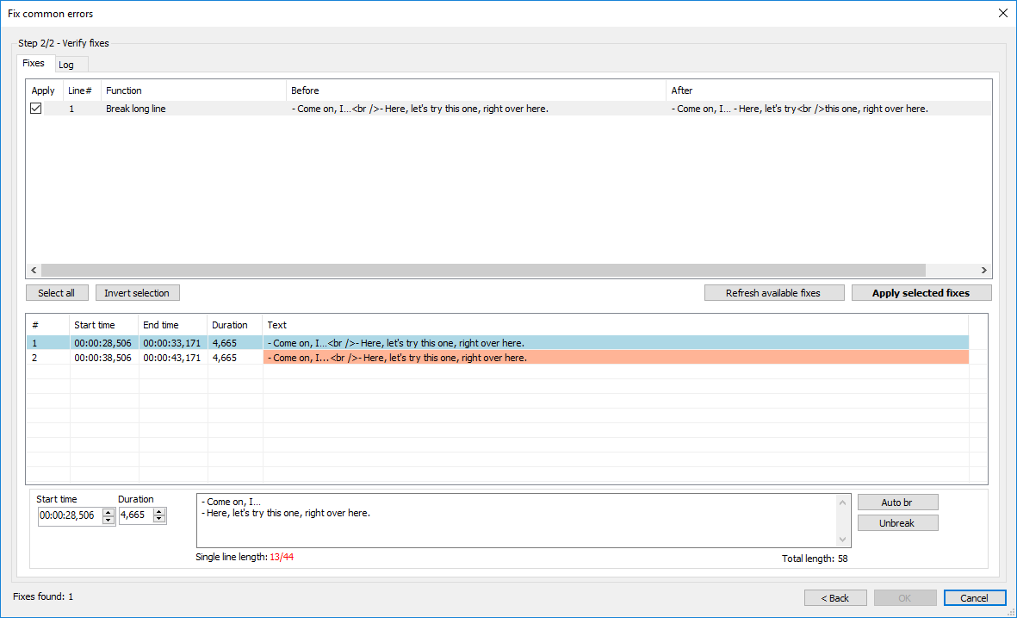Click the Auto br button
The height and width of the screenshot is (618, 1017).
click(897, 502)
